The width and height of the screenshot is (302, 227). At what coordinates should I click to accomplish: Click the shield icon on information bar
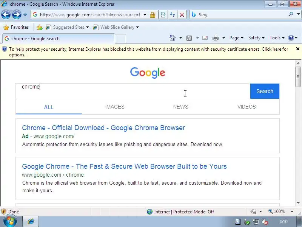click(x=4, y=49)
